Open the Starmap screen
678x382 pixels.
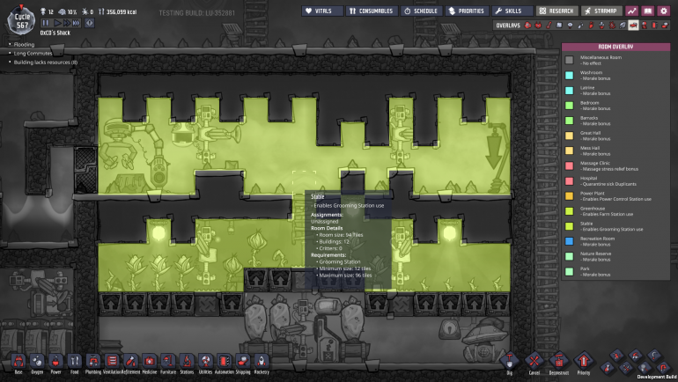coord(601,11)
